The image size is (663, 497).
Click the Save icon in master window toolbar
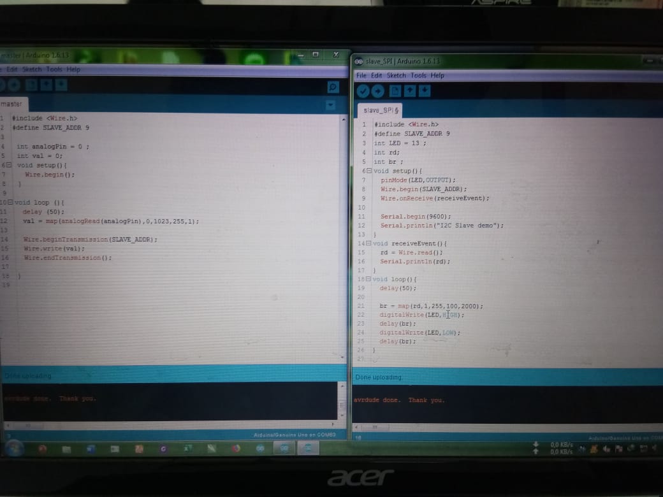[61, 85]
